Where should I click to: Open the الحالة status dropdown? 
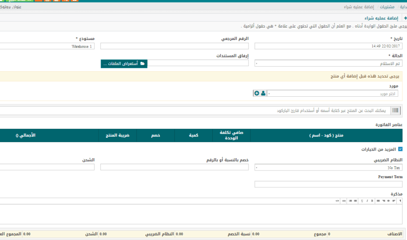(328, 64)
